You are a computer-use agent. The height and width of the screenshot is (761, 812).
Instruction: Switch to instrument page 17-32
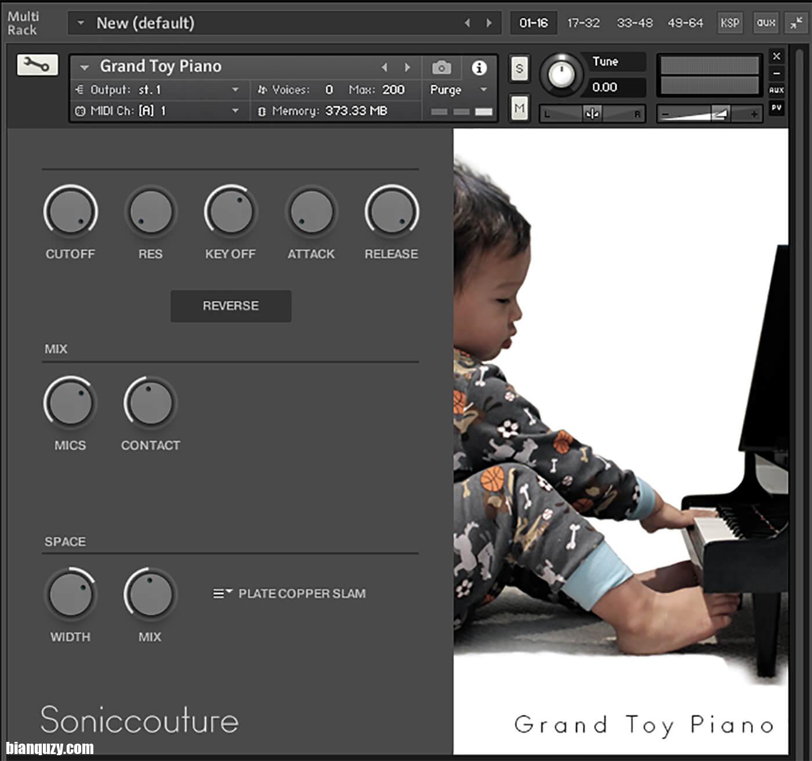(583, 23)
